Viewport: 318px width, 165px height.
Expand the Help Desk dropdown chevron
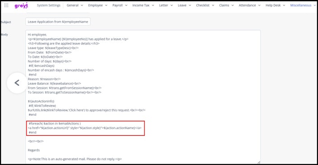pos(284,5)
